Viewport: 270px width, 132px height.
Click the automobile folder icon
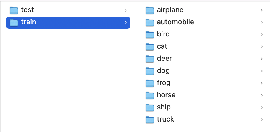click(x=149, y=22)
